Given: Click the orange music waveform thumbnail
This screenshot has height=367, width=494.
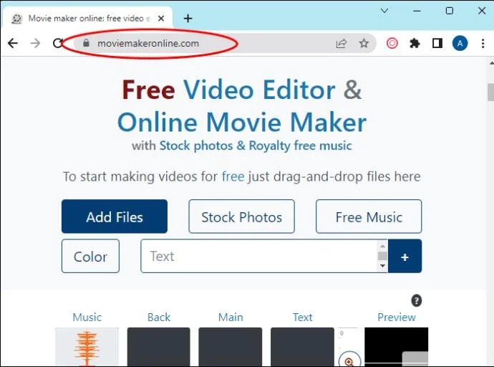Looking at the screenshot, I should tap(87, 347).
